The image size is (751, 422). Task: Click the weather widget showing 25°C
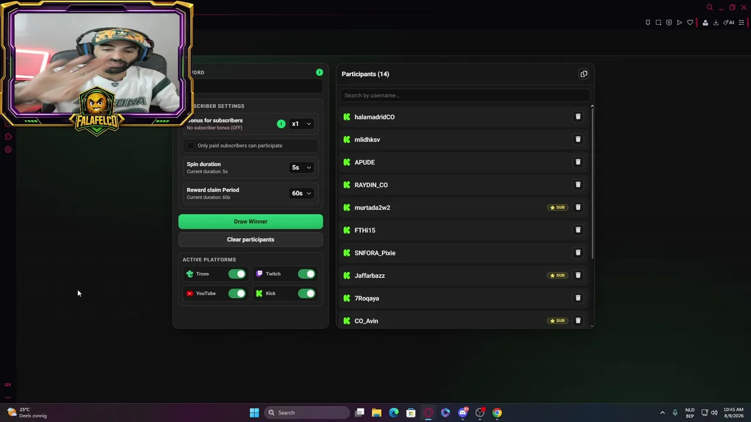[27, 413]
